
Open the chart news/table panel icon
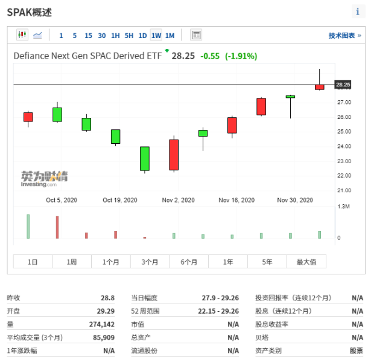[196, 35]
